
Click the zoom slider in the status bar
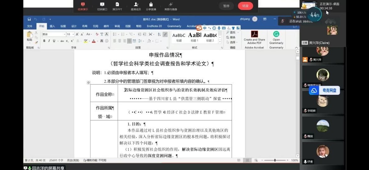coord(275,160)
